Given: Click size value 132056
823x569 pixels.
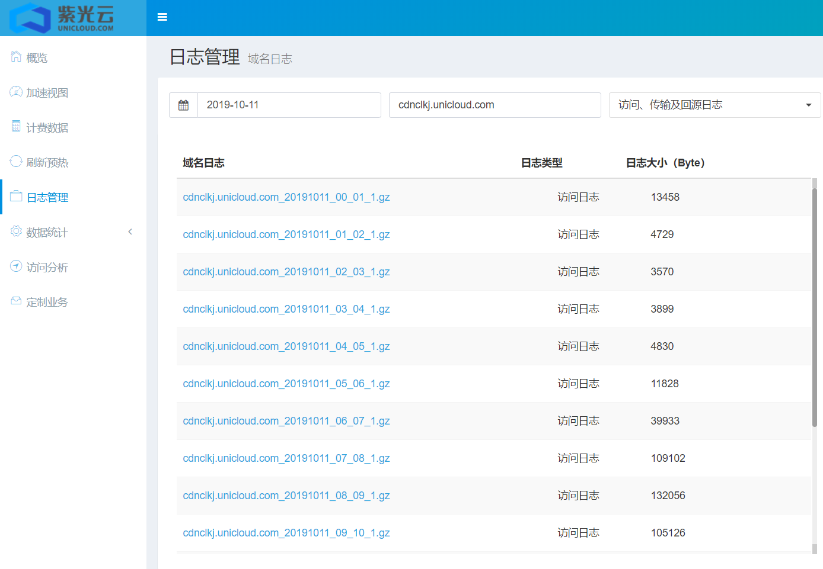Looking at the screenshot, I should point(668,496).
